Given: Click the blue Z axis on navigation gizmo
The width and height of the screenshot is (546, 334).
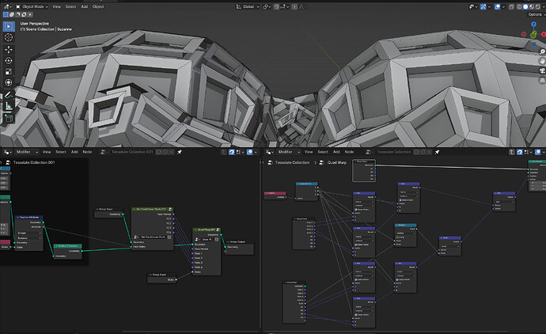Looking at the screenshot, I should (x=533, y=25).
